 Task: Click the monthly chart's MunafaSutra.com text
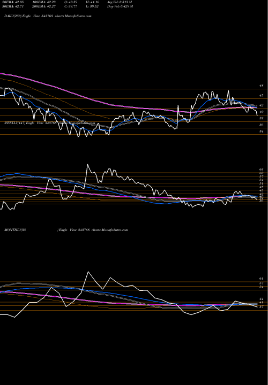[115, 230]
